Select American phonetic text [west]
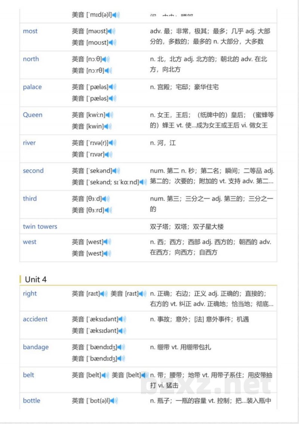This screenshot has width=299, height=424. coord(95,254)
